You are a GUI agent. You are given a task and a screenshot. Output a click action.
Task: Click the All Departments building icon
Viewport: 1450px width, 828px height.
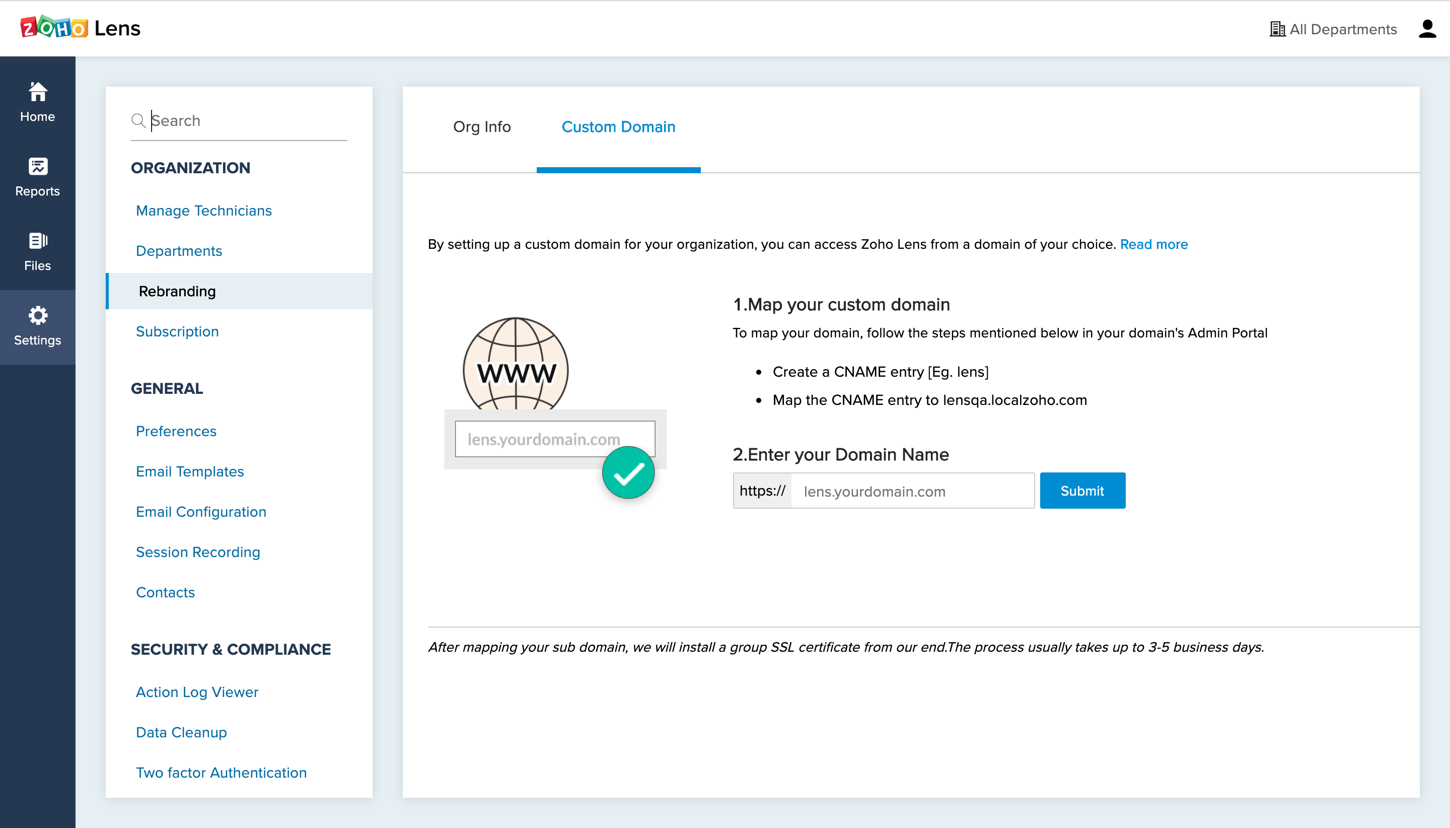click(x=1277, y=29)
